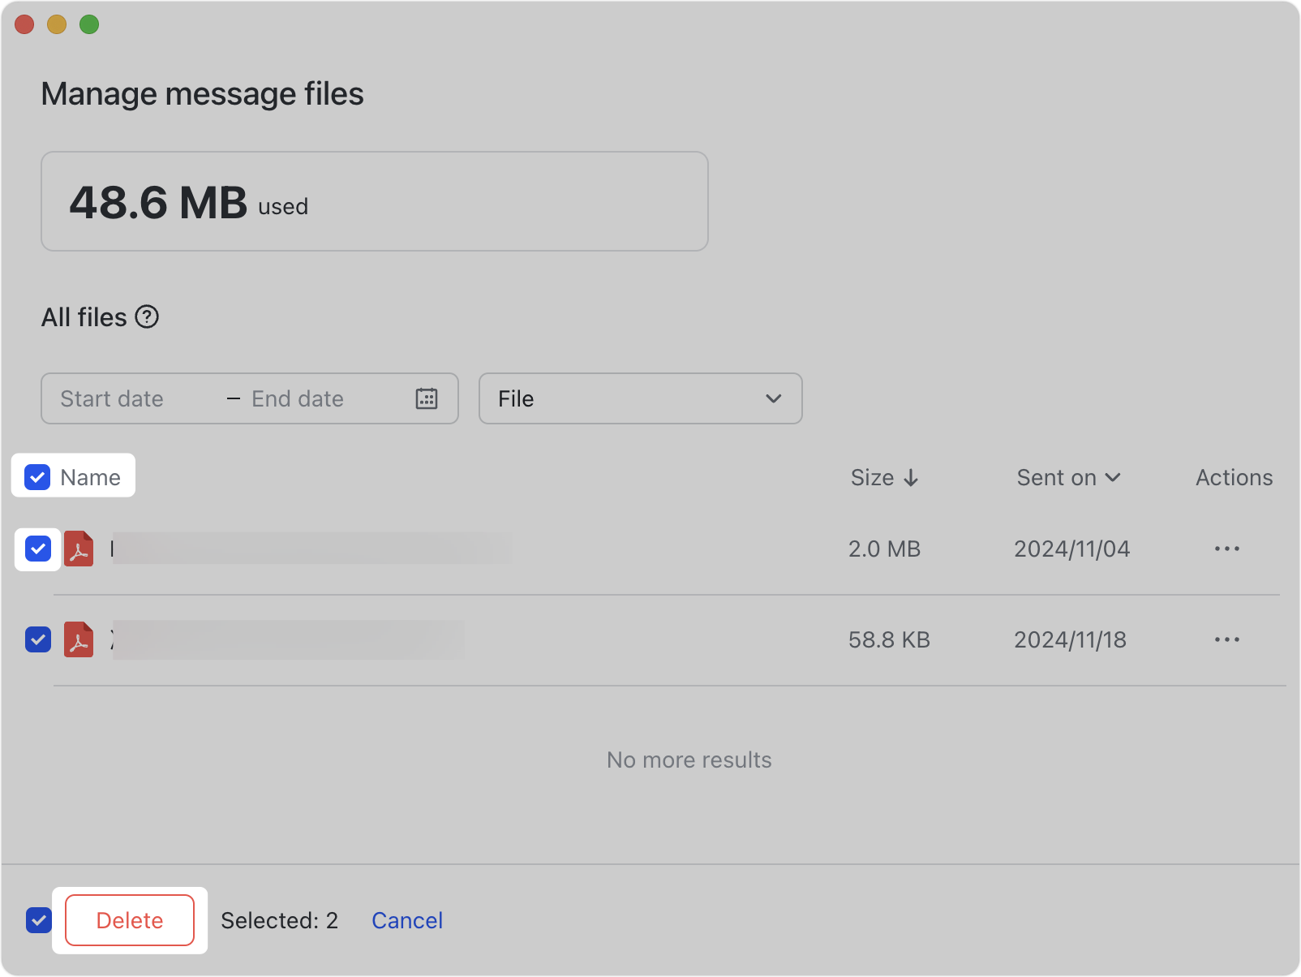Click the Selected: 2 counter text
The height and width of the screenshot is (977, 1301).
(279, 920)
